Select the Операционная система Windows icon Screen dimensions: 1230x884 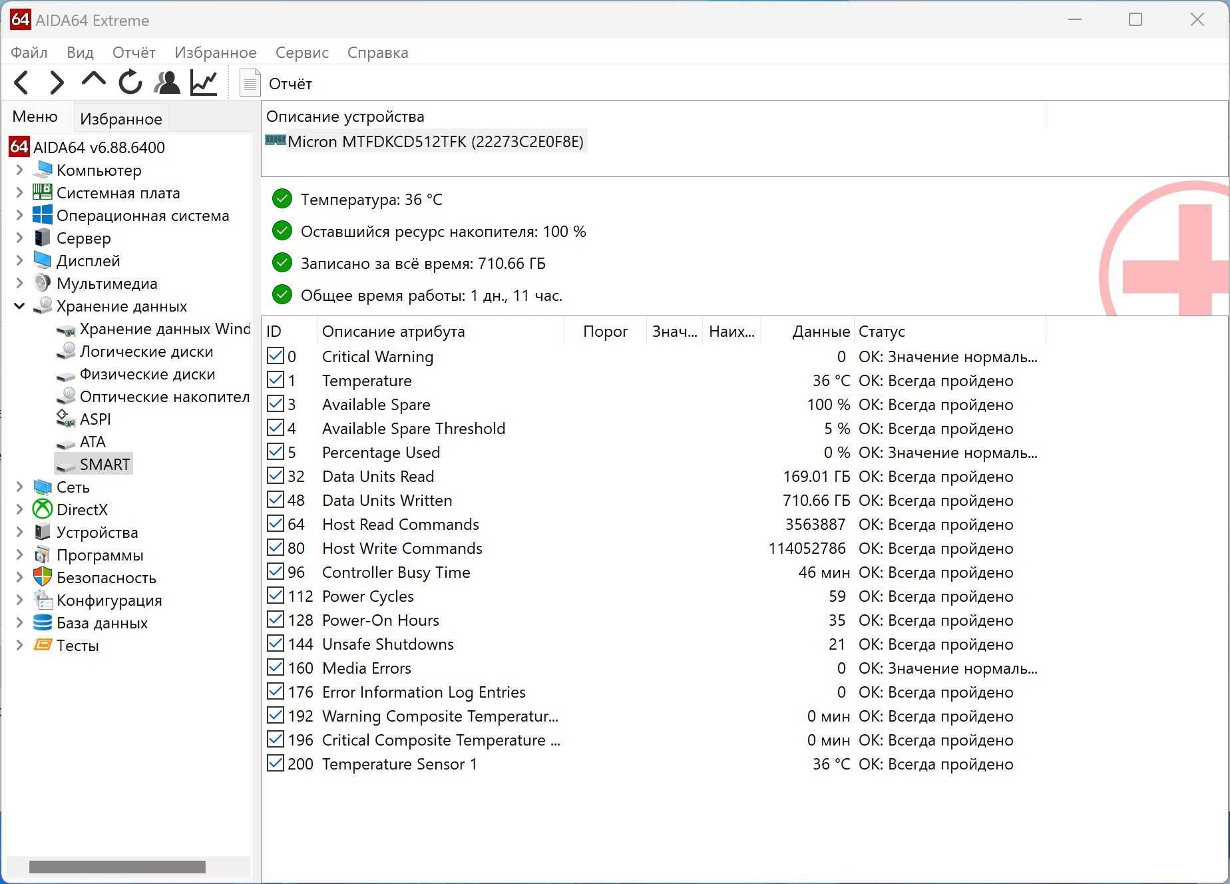[x=43, y=215]
